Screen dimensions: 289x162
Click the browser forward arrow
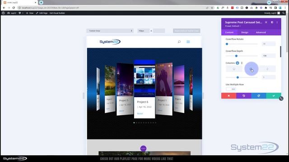9,8
